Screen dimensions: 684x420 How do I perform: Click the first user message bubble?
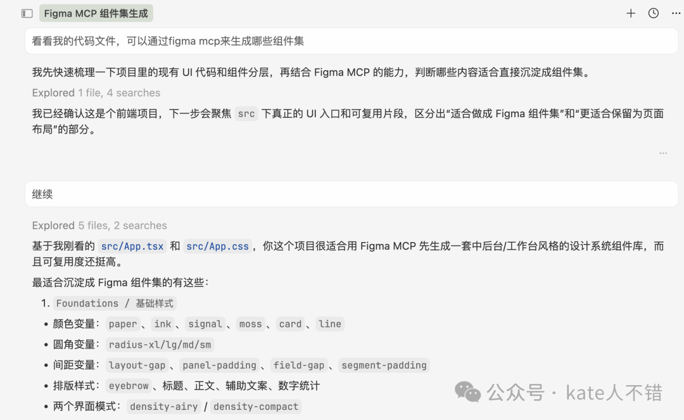351,41
